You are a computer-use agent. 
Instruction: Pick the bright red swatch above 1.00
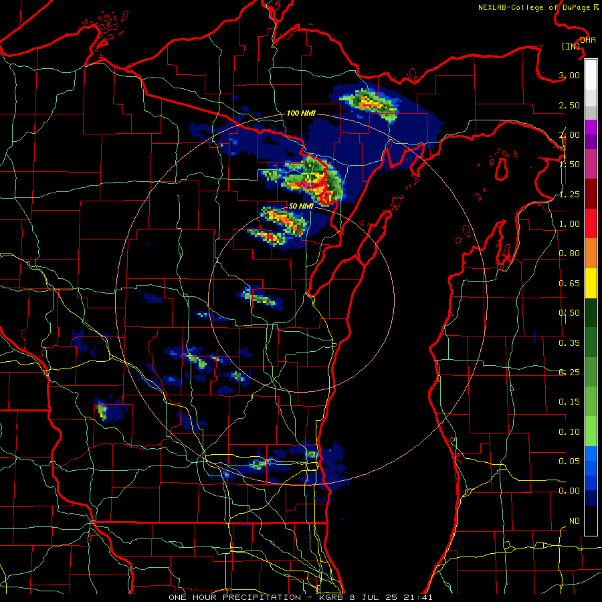point(591,223)
